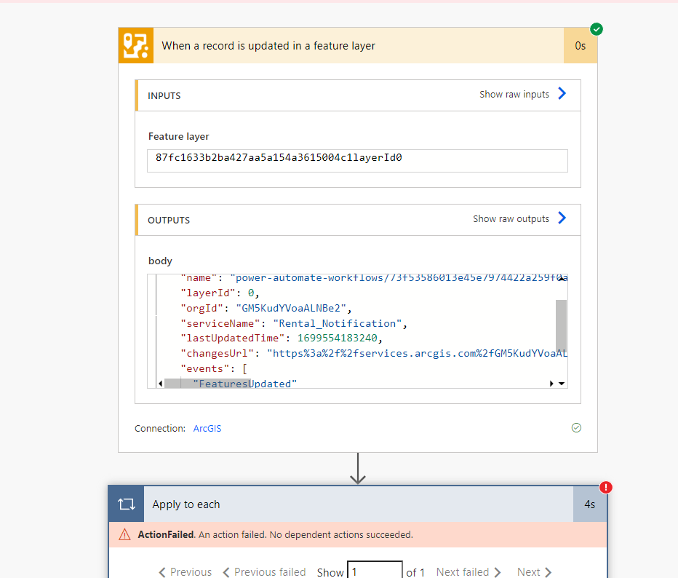Go to Next failed iteration

coord(468,572)
